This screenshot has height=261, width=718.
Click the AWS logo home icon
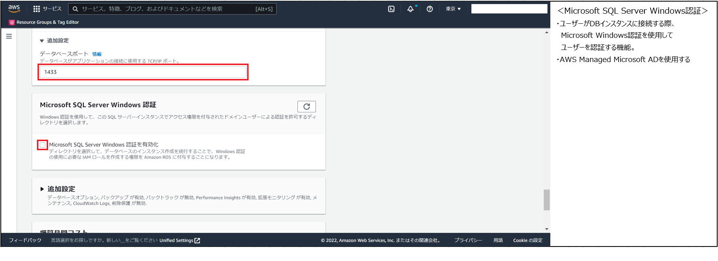tap(14, 8)
